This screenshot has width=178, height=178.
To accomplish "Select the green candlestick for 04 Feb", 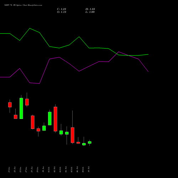I will tap(67, 133).
